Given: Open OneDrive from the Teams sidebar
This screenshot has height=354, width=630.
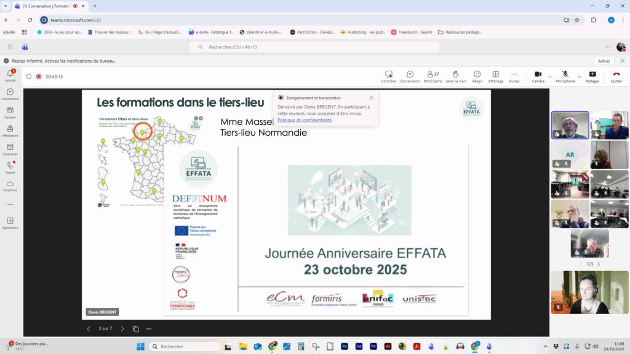Looking at the screenshot, I should pyautogui.click(x=10, y=186).
